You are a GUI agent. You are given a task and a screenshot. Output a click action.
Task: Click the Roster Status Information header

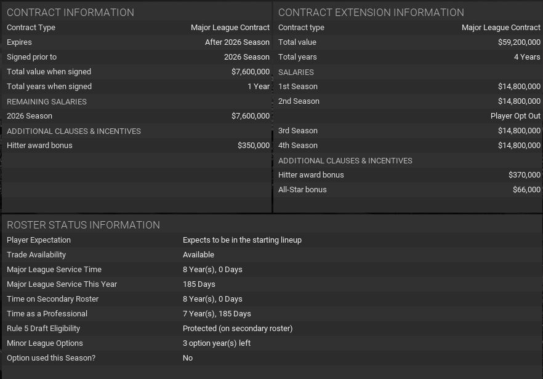click(x=83, y=225)
